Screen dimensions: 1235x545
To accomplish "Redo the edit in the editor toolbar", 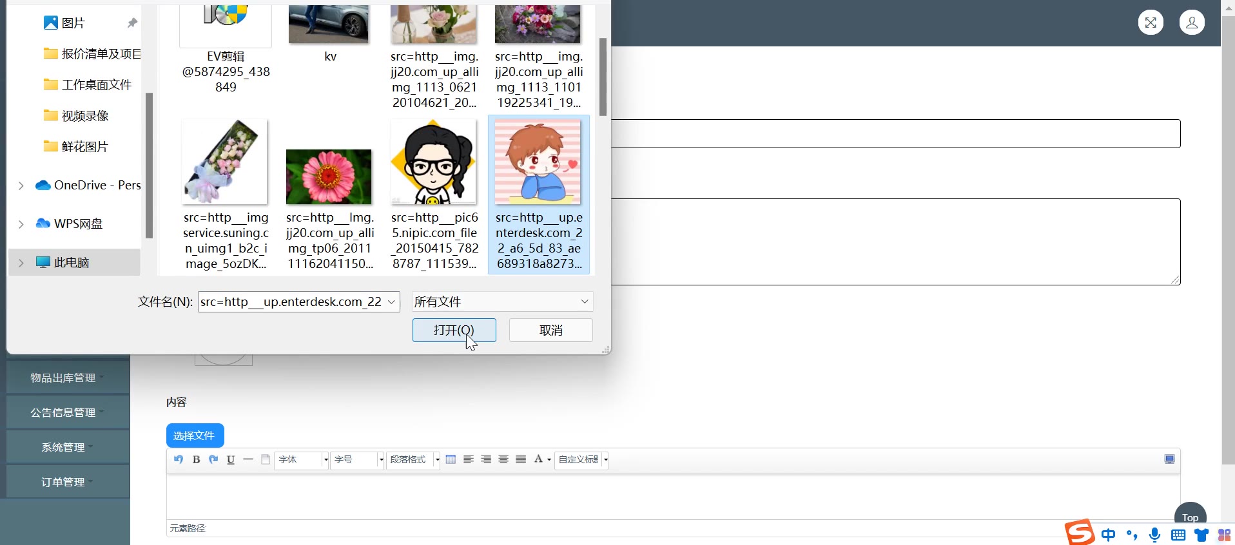I will pyautogui.click(x=213, y=459).
